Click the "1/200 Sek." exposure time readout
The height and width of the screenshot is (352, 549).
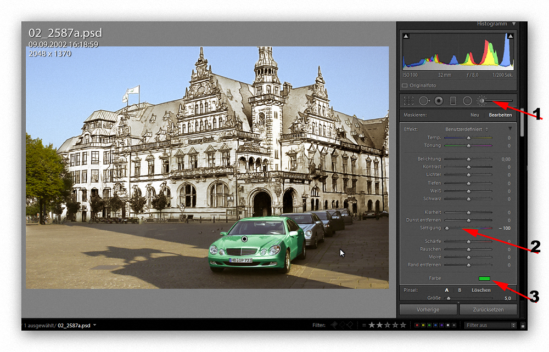[x=502, y=75]
